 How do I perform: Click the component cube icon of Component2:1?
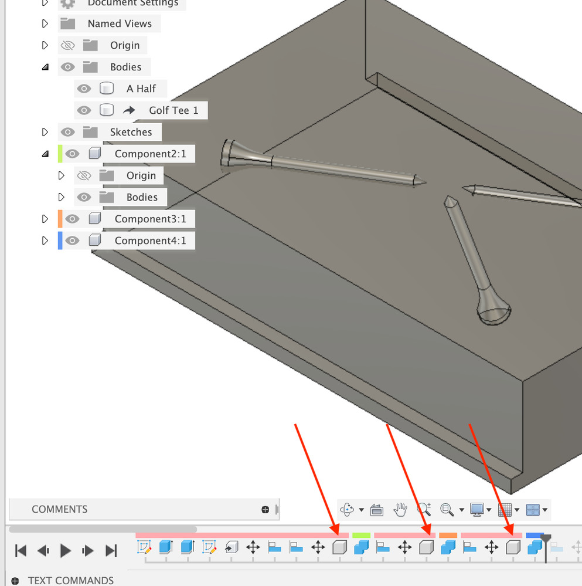pyautogui.click(x=95, y=154)
